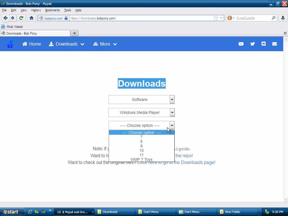288x216 pixels.
Task: Switch to the second Start Menu taskbar button
Action: point(197,212)
